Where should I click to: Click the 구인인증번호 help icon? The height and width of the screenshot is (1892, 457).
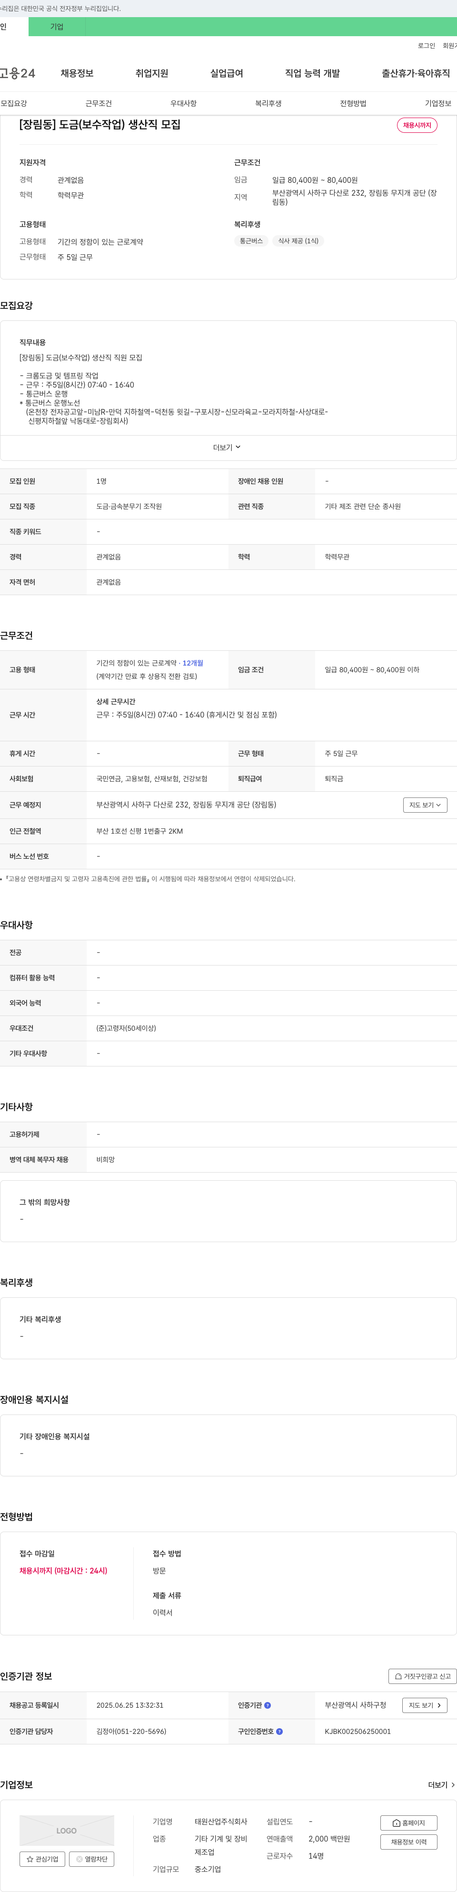click(x=279, y=1731)
